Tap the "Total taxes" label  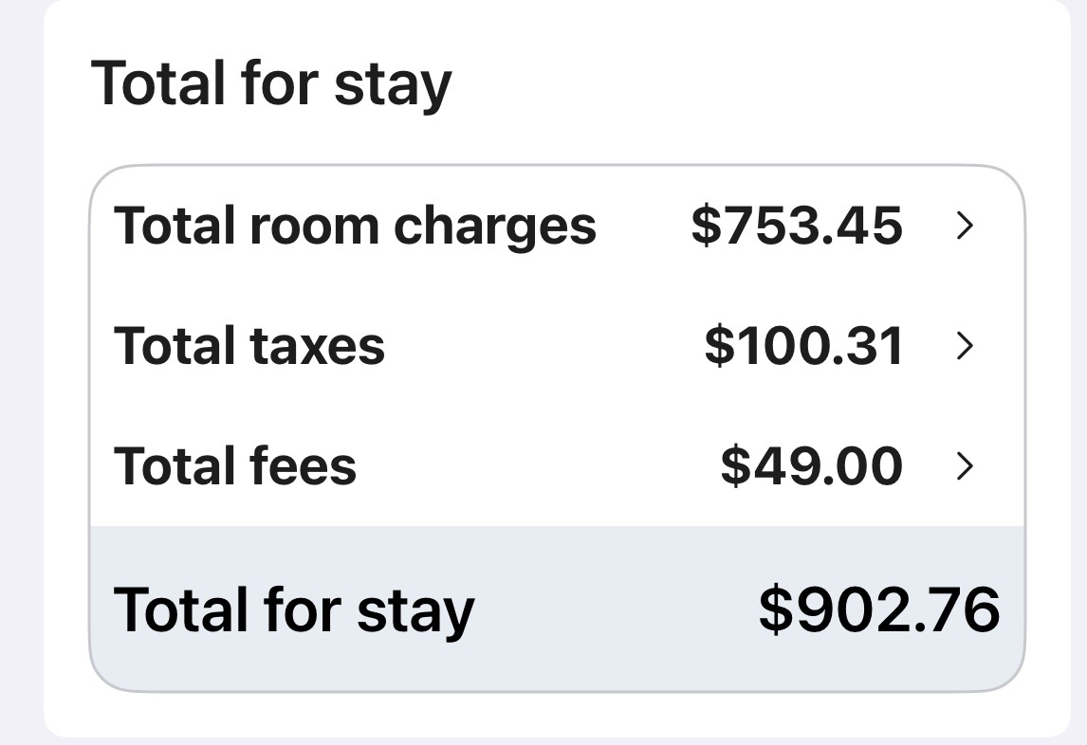249,346
